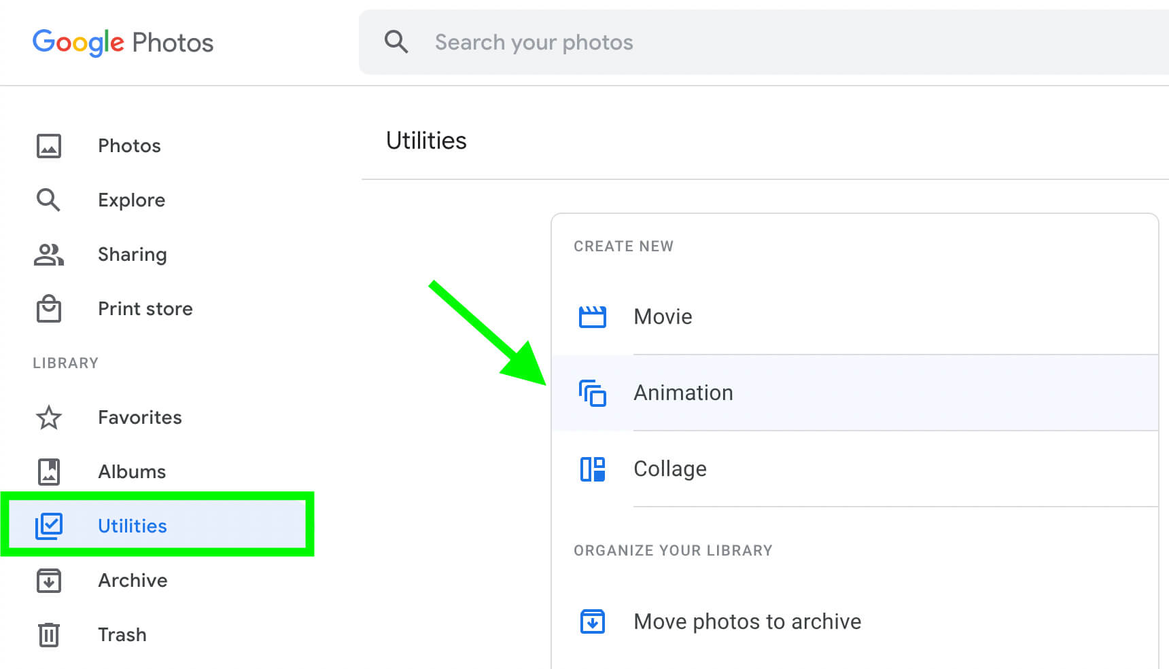Focus the Search your photos field

tap(764, 42)
